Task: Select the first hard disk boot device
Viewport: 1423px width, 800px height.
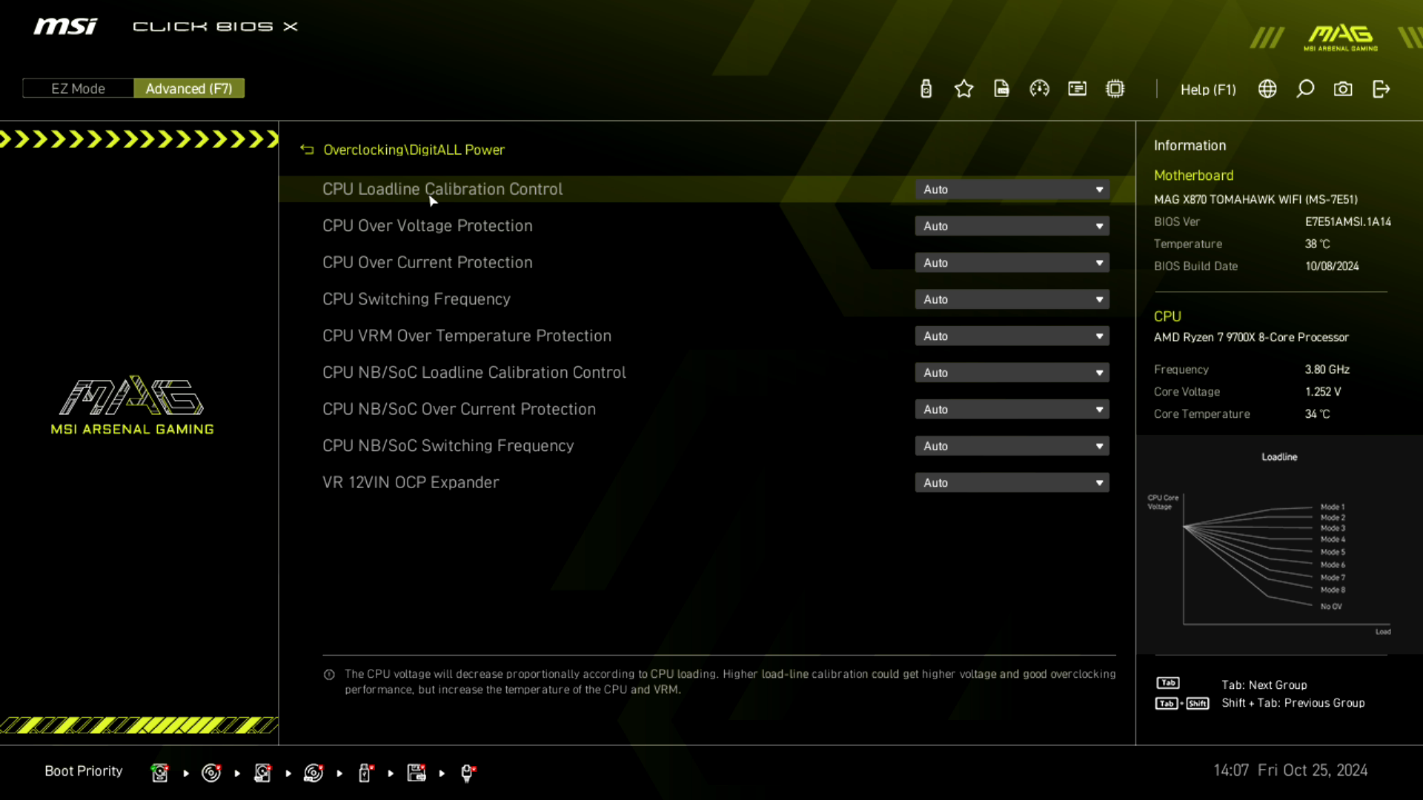Action: 159,773
